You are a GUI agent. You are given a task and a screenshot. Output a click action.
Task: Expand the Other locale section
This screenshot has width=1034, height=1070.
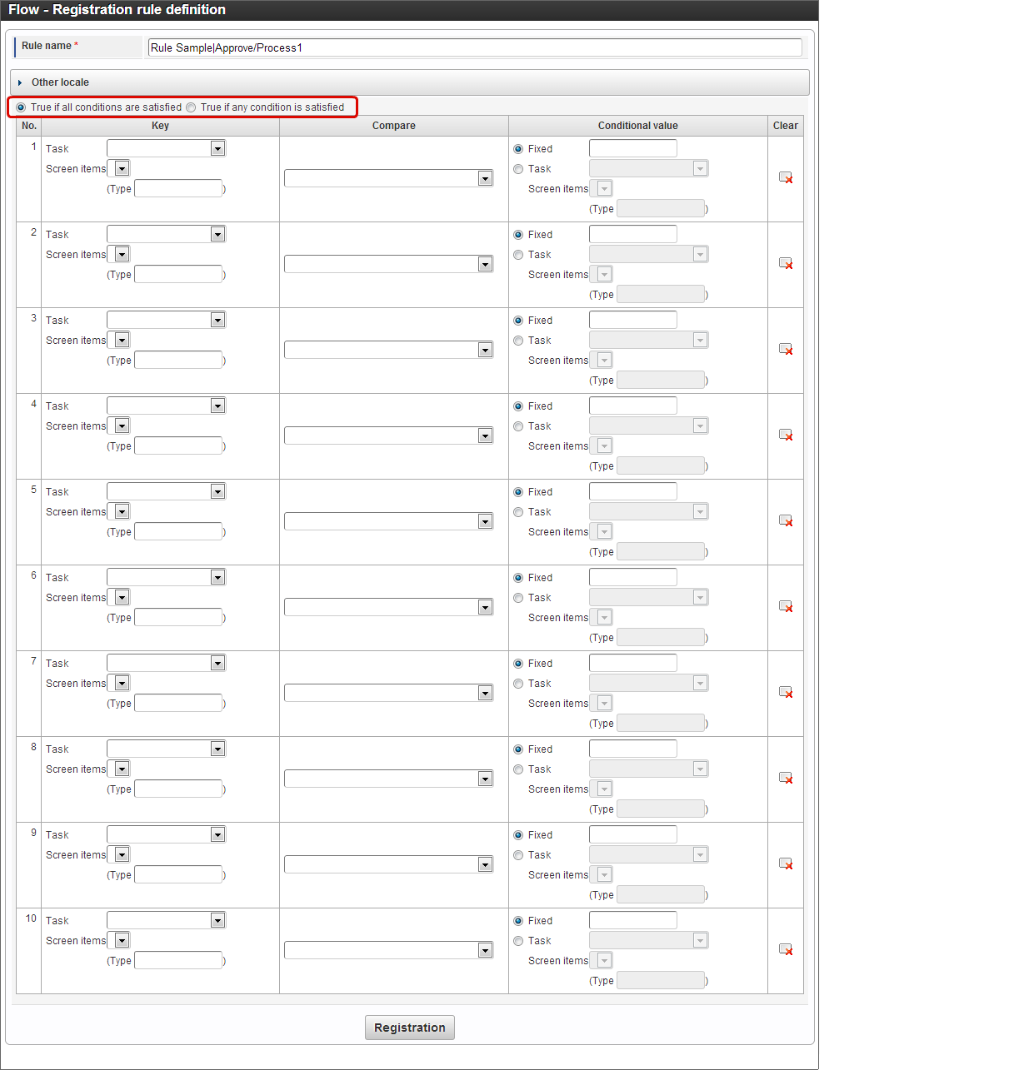[409, 82]
